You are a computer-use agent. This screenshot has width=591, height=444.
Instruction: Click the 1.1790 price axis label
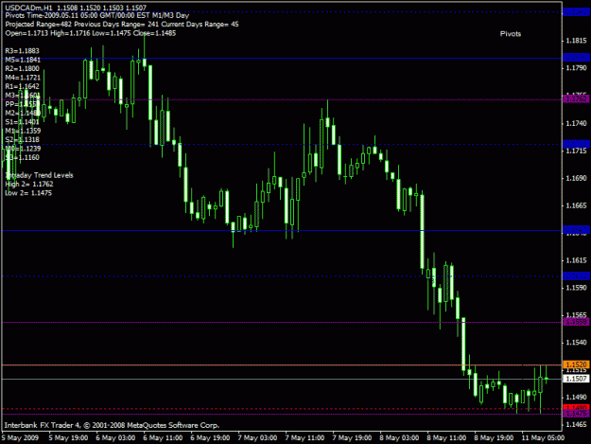576,68
